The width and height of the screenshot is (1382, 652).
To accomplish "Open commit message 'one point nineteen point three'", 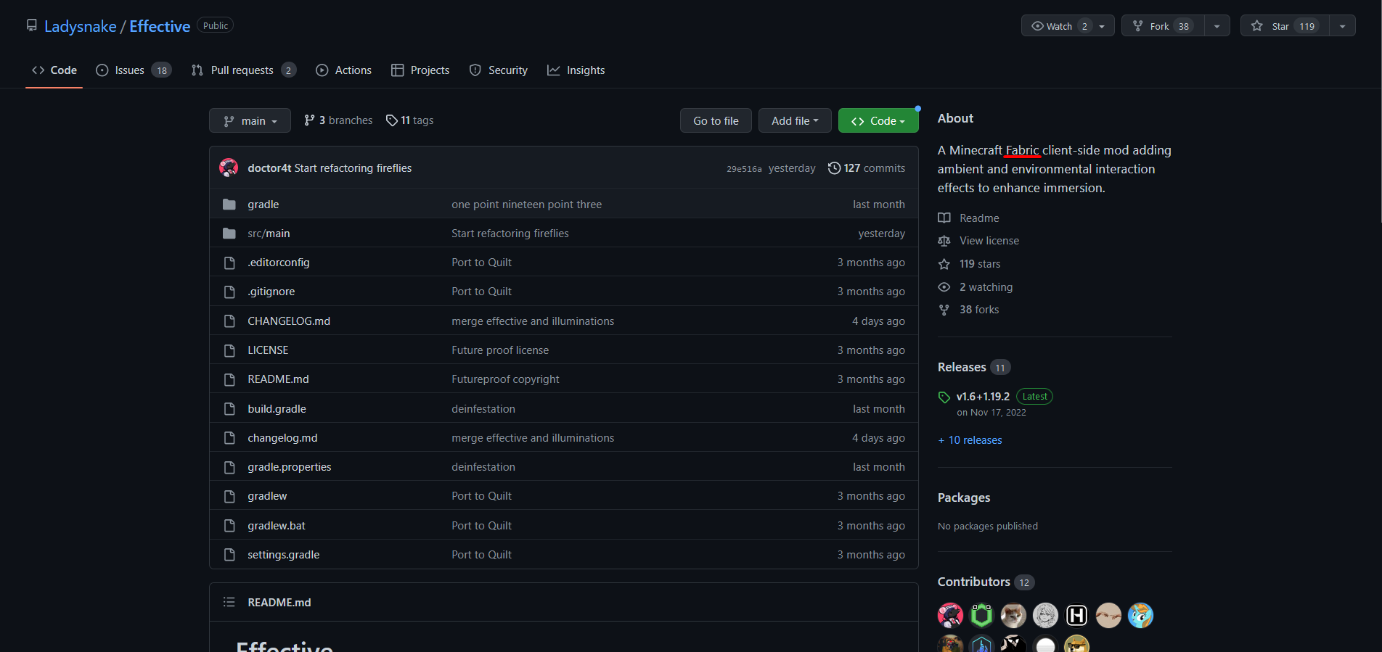I will click(526, 204).
